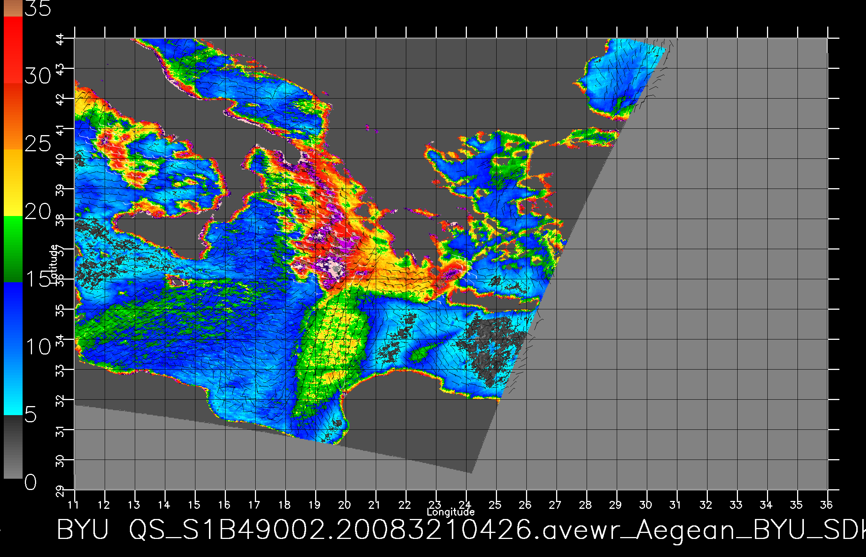
Task: Click the '10' color scale label
Action: coord(38,346)
